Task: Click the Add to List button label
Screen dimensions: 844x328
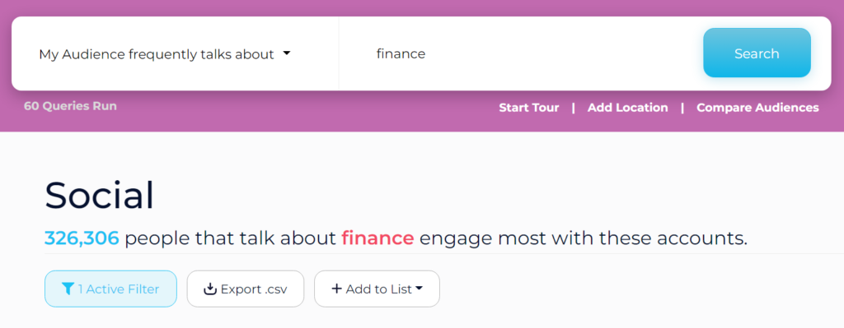Action: point(378,289)
